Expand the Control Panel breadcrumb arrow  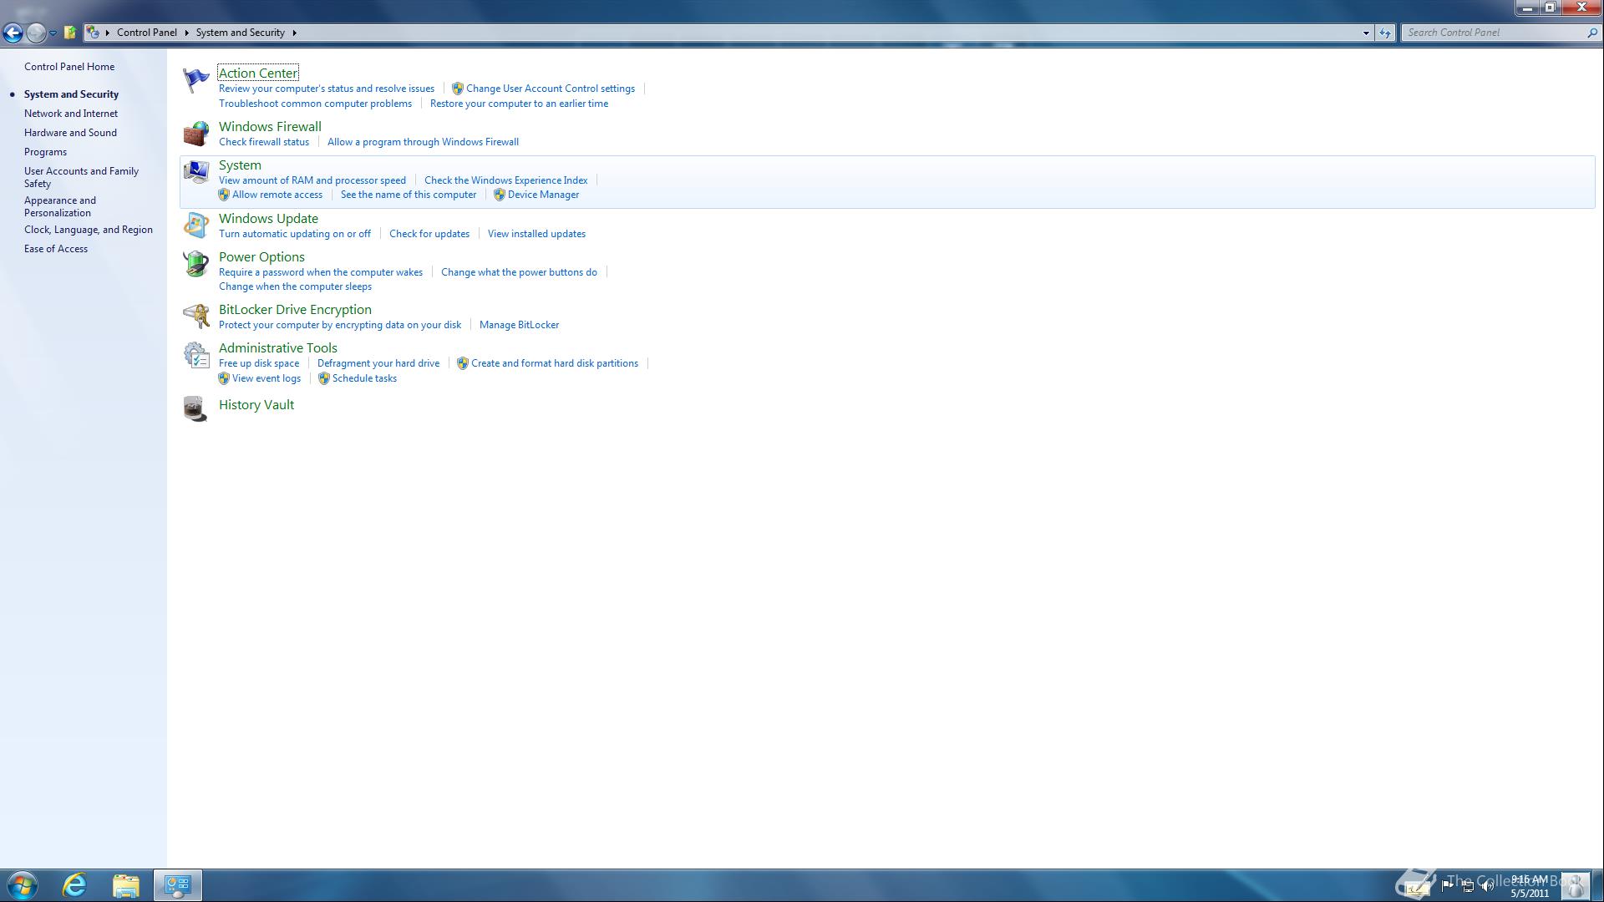tap(186, 33)
